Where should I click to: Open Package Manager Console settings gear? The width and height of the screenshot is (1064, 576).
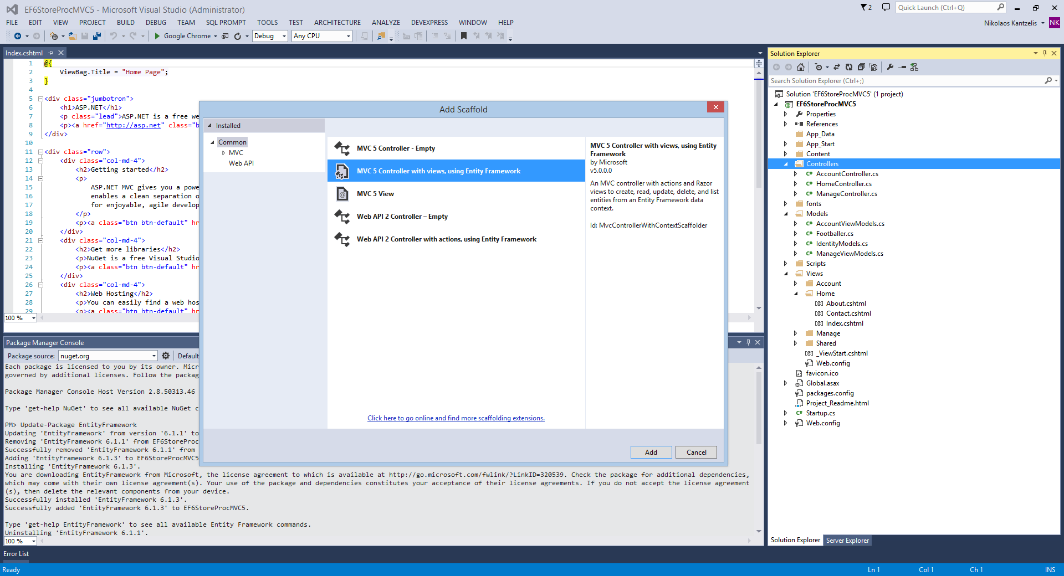point(166,356)
